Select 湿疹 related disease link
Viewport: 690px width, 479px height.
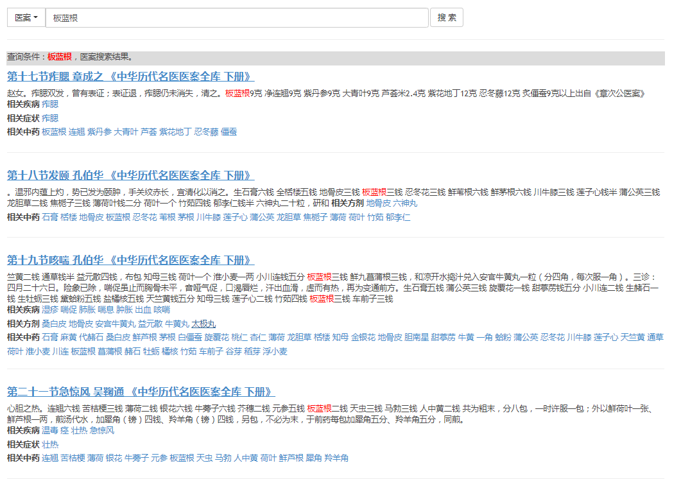coord(50,309)
